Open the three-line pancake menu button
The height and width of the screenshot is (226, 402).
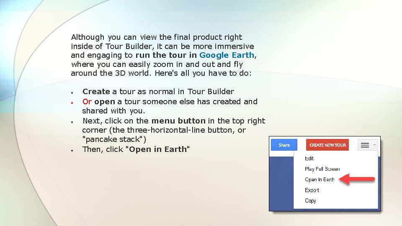click(365, 145)
